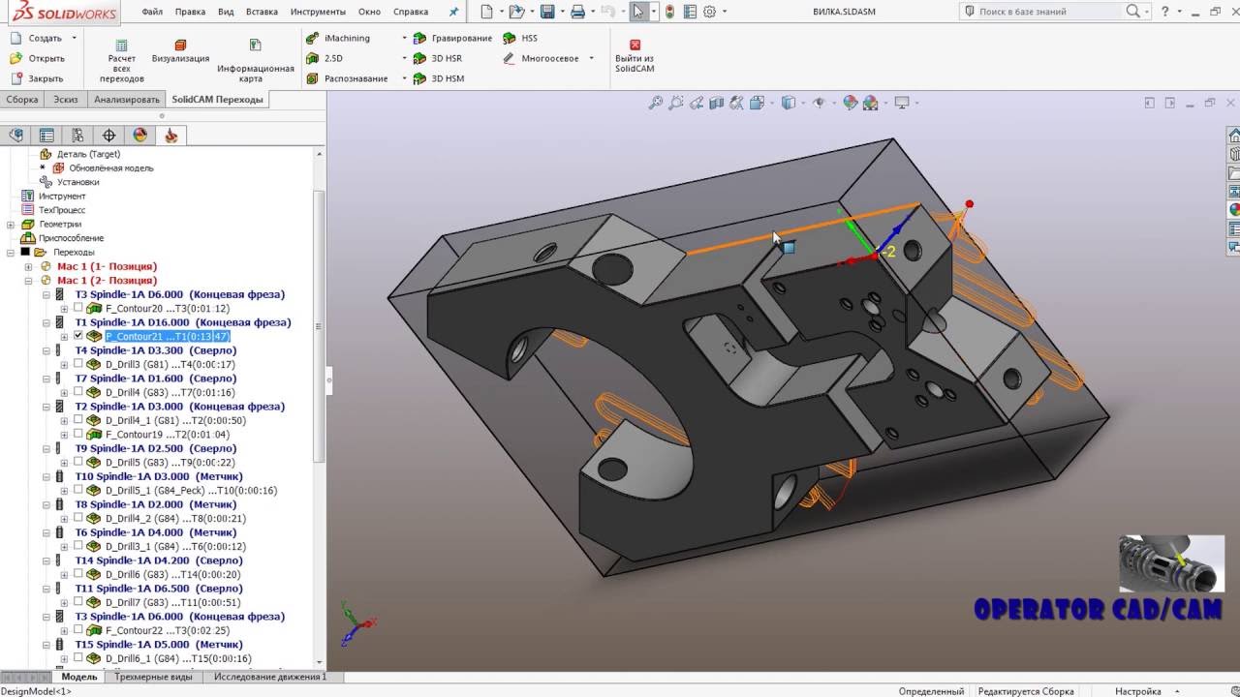
Task: Switch to the Анализировать tab
Action: (x=127, y=99)
